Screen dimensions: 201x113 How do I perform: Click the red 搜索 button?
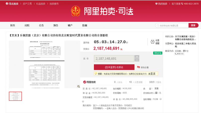193,25
